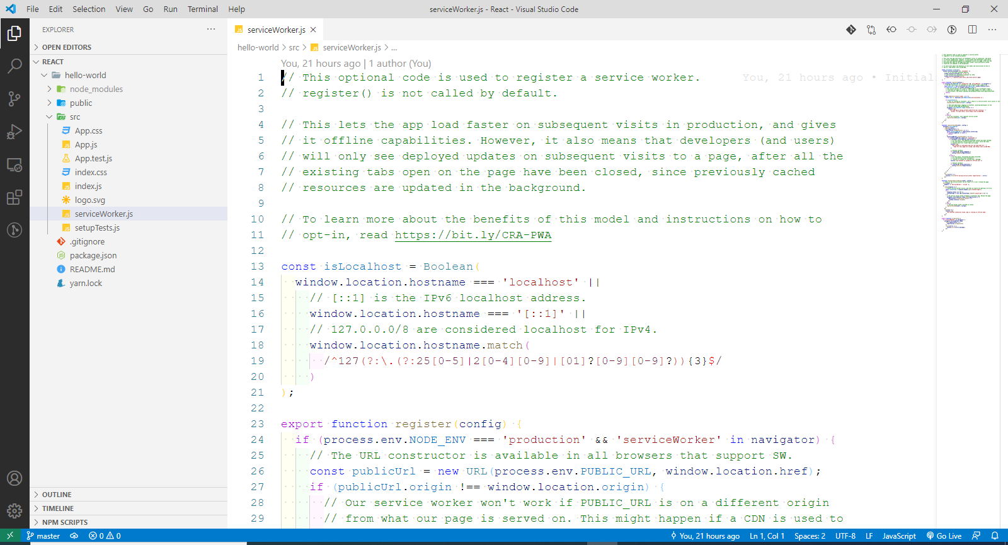This screenshot has width=1008, height=545.
Task: Open the Manage gear menu
Action: click(14, 511)
